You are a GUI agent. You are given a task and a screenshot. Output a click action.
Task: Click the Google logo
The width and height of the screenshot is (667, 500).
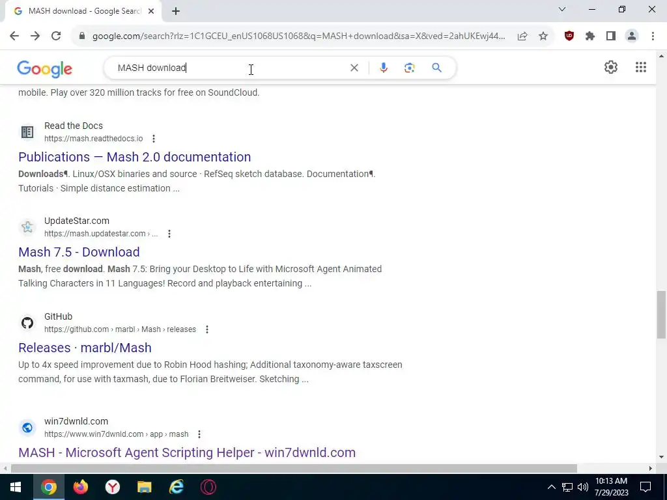(x=45, y=69)
